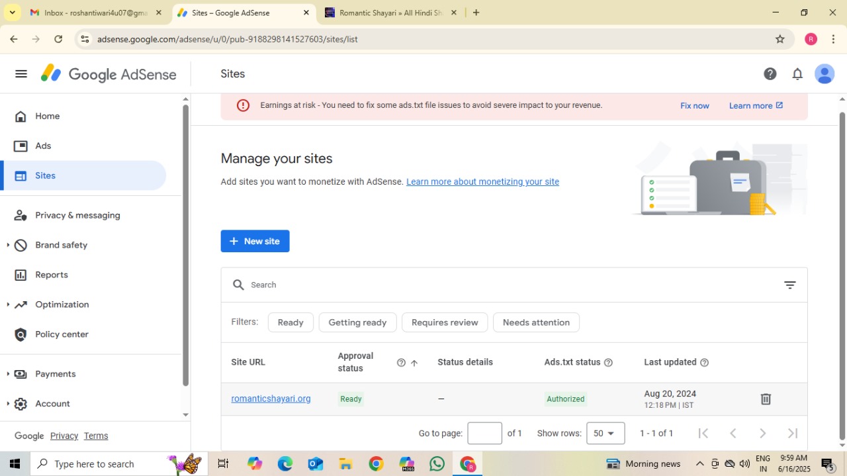847x476 pixels.
Task: Go to Home in the sidebar
Action: pos(83,116)
